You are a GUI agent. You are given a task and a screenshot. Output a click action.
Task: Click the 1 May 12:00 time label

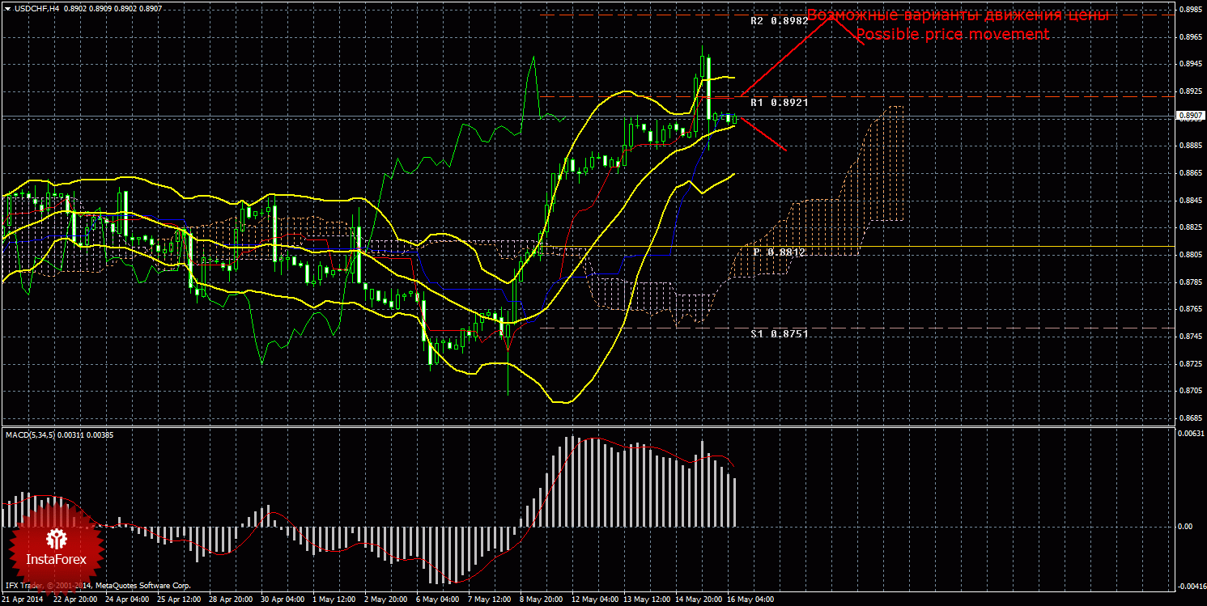(333, 600)
